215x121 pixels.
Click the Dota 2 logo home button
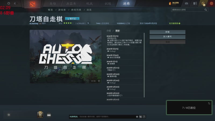[33, 4]
